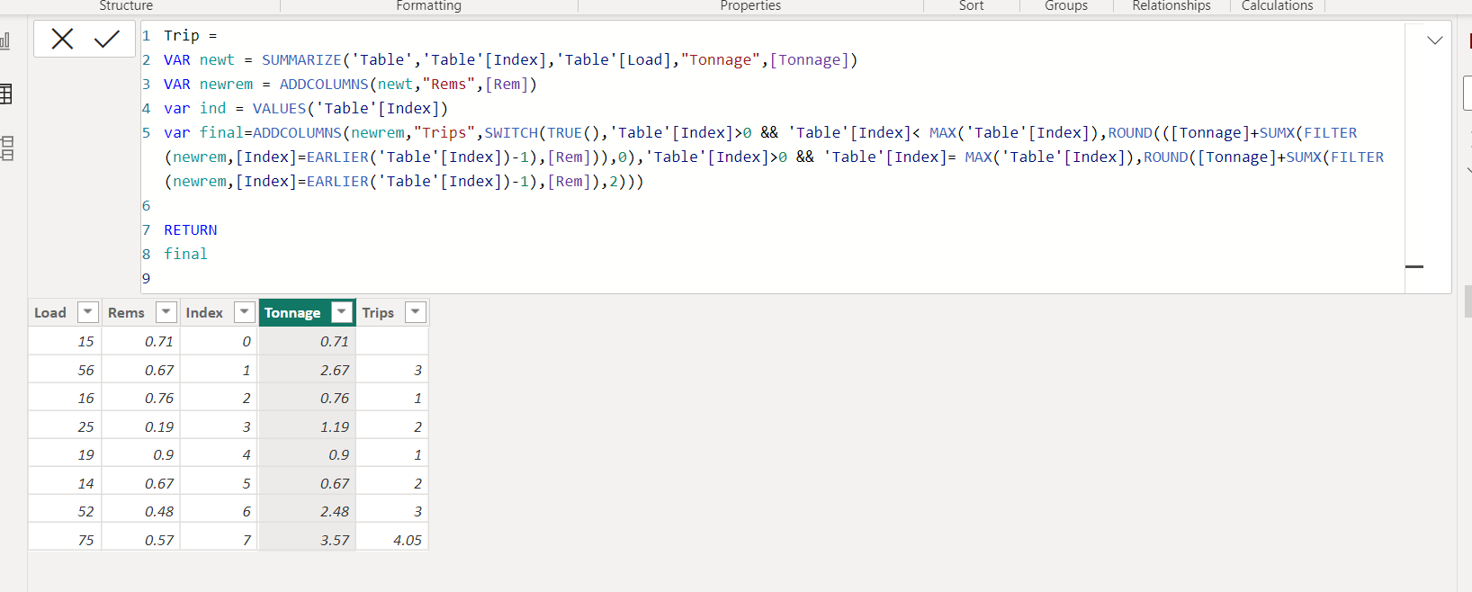
Task: Switch to Data table view in sidebar
Action: pos(5,94)
